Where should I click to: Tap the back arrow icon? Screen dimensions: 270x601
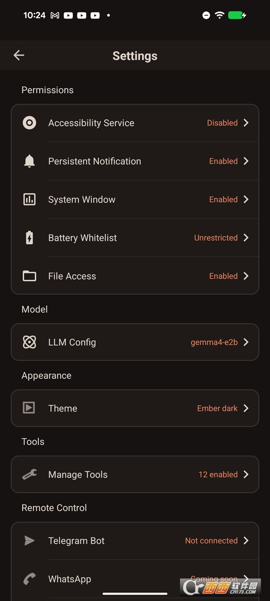coord(18,55)
